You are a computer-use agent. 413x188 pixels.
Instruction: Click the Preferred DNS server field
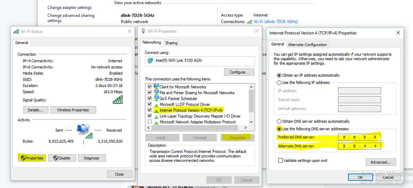tap(359, 137)
